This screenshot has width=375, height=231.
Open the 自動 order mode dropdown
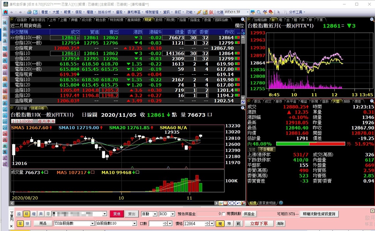click(155, 214)
